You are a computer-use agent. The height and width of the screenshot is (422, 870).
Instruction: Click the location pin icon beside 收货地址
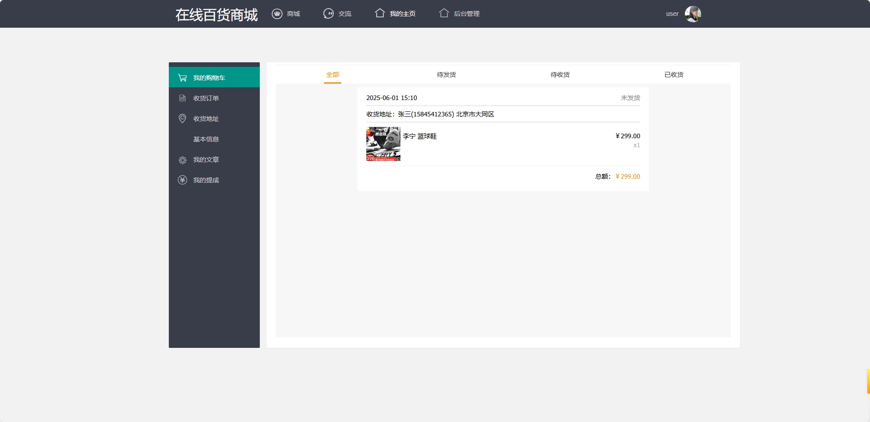(182, 119)
